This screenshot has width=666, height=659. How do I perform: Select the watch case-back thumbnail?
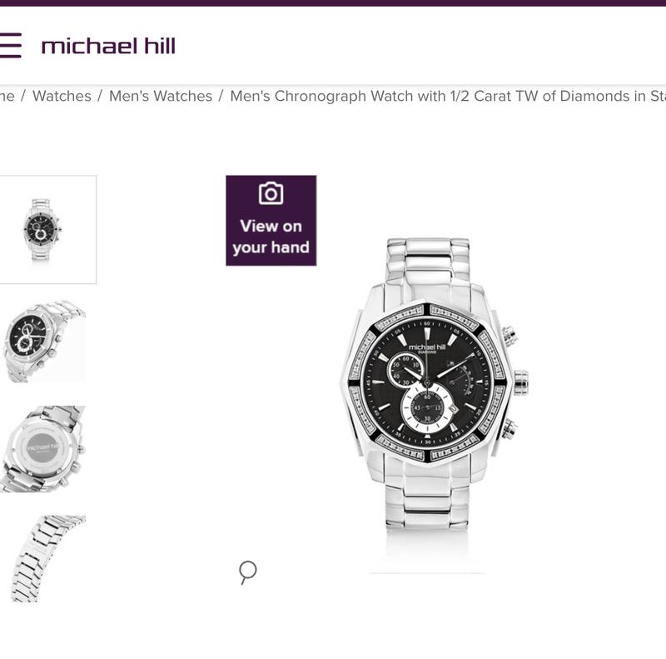[x=43, y=449]
